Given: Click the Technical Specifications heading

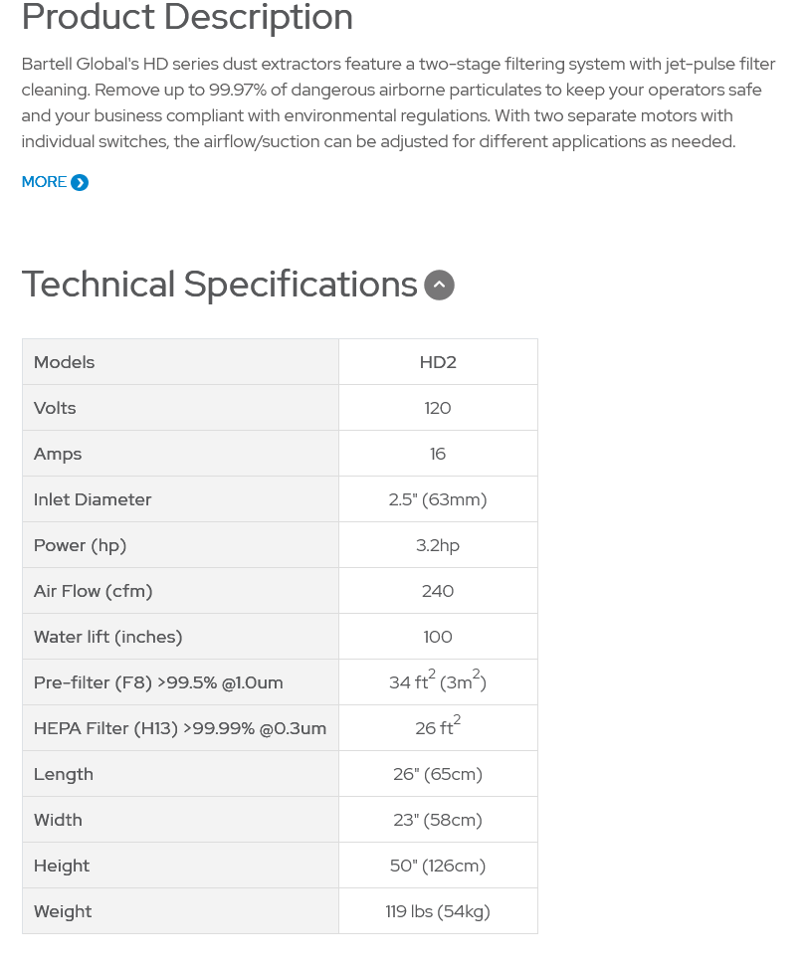Looking at the screenshot, I should (219, 285).
